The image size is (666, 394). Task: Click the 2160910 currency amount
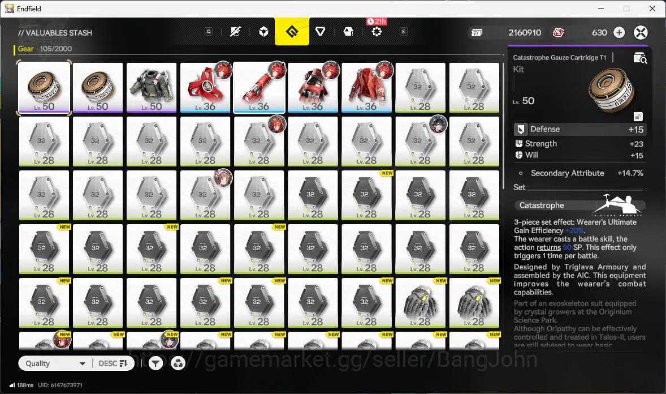click(x=525, y=32)
